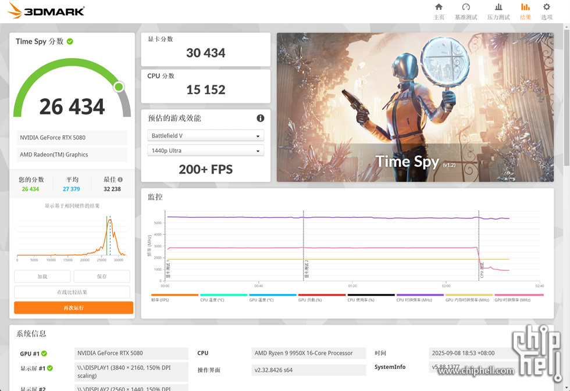Toggle the pink GPU 时钟频率 legend entry

click(x=519, y=297)
